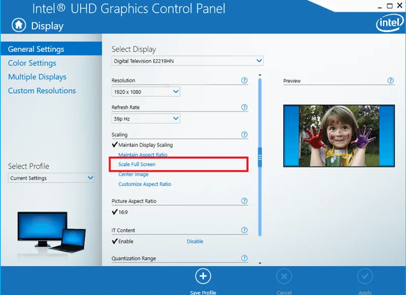Click the scroll down arrow of settings list
406x295 pixels.
coord(260,263)
